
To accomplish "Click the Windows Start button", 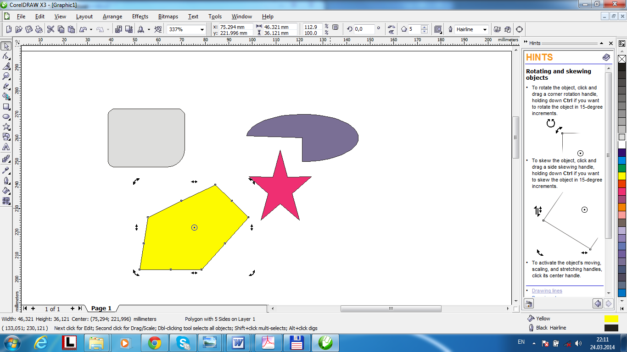I will click(11, 342).
